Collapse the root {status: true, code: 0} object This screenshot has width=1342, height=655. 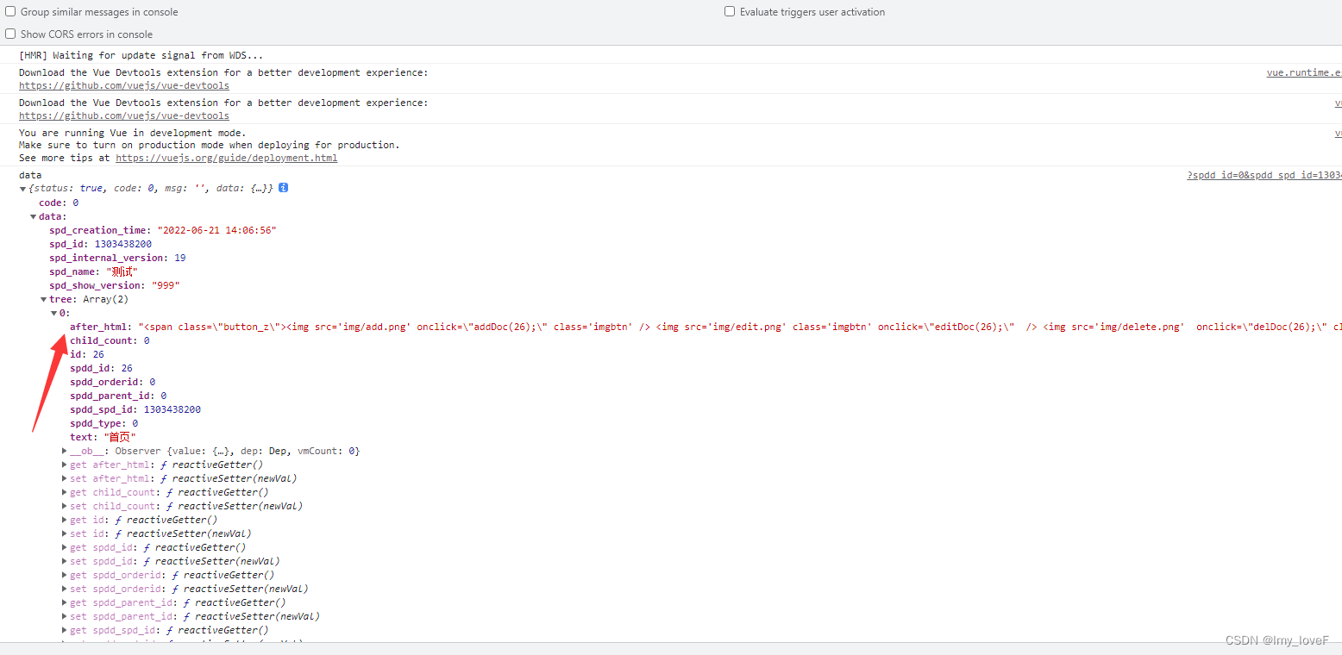coord(23,189)
